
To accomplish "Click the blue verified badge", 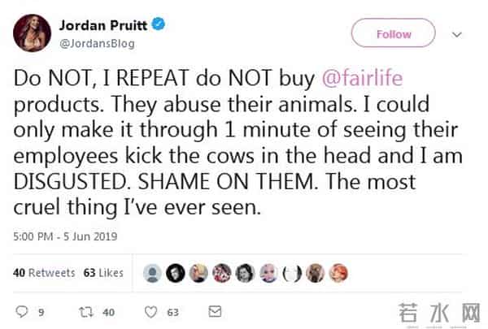I will tap(161, 26).
